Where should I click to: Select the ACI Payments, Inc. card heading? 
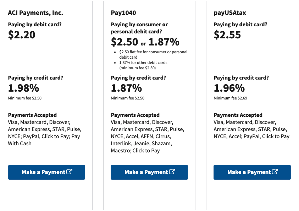click(x=35, y=12)
